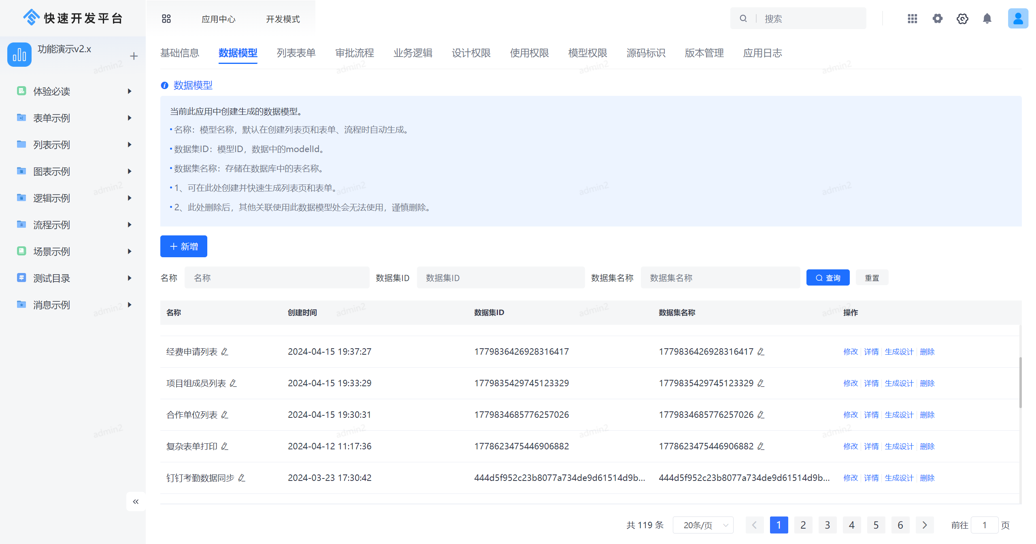Click the outlined hexagon settings icon
The width and height of the screenshot is (1036, 544).
(x=962, y=19)
